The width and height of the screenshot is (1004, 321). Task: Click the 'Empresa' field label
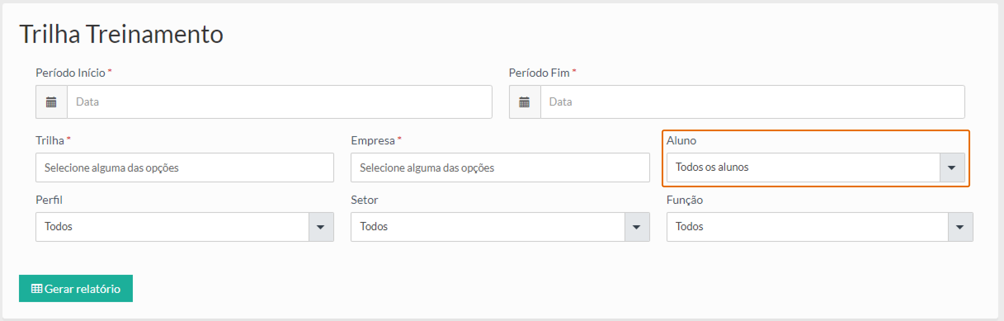[373, 141]
